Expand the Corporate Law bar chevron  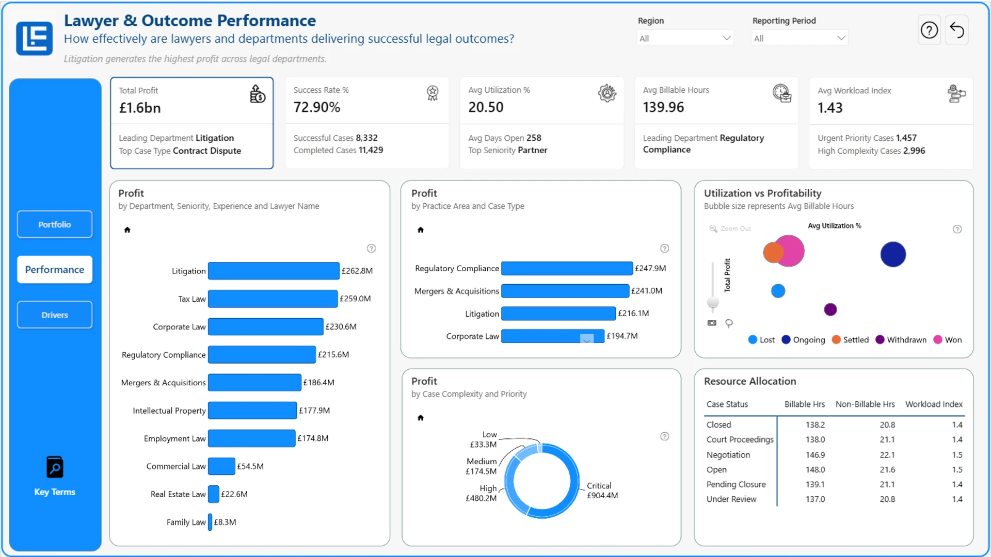(x=587, y=339)
